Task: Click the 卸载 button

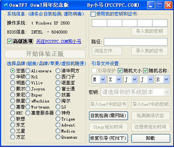Action: click(x=151, y=138)
